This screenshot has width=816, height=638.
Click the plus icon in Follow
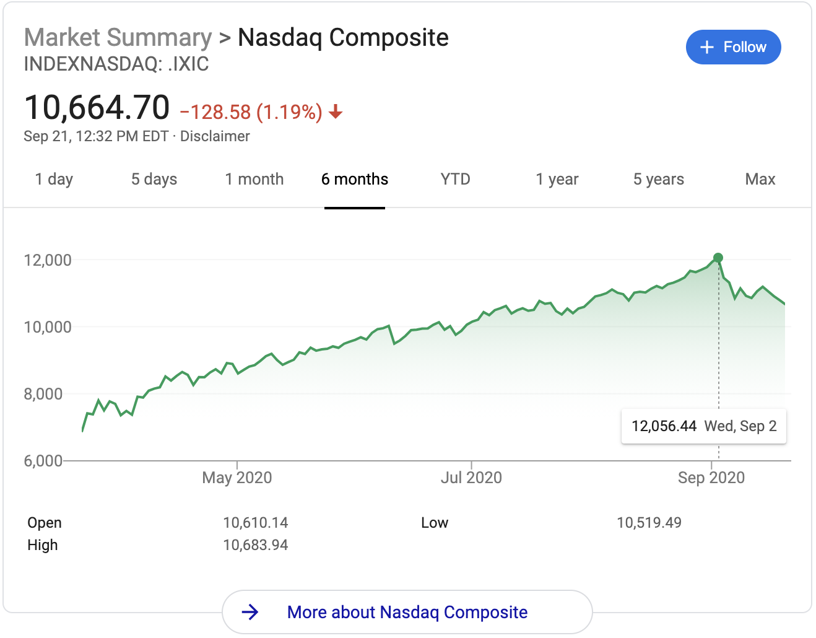coord(706,47)
